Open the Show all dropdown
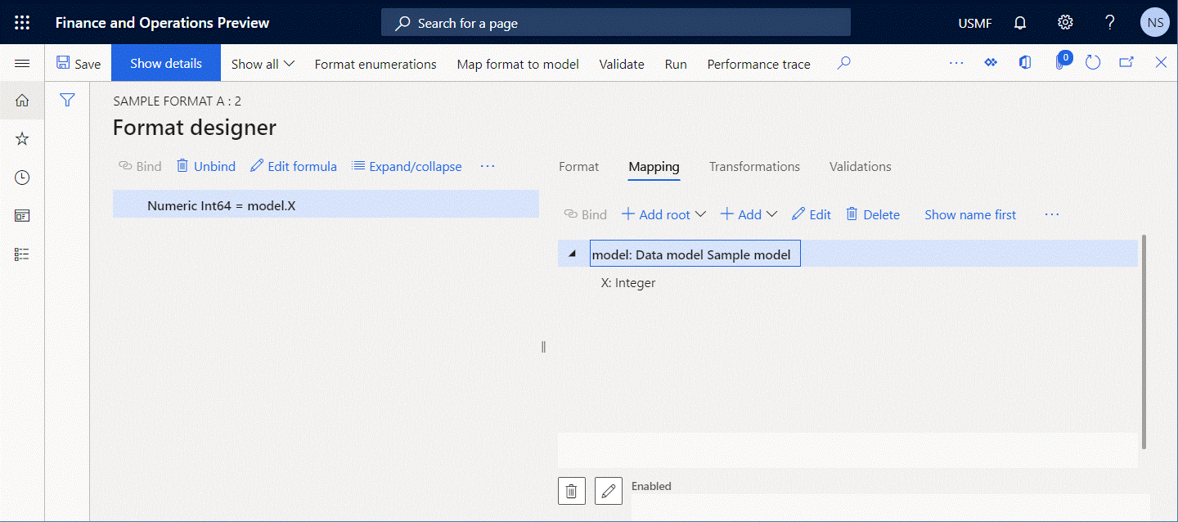 click(261, 63)
